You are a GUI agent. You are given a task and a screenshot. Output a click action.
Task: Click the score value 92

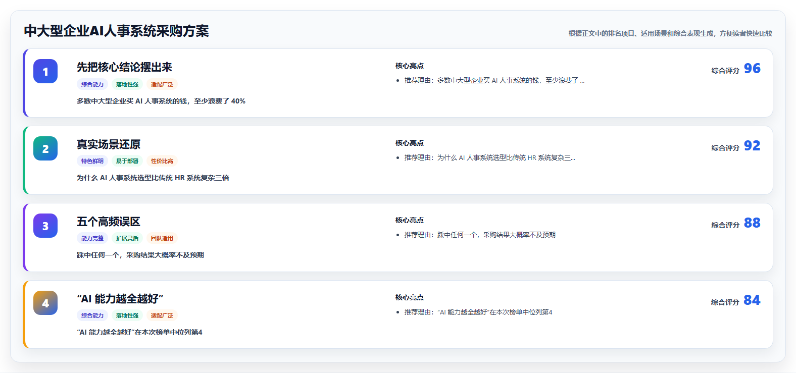(x=752, y=146)
